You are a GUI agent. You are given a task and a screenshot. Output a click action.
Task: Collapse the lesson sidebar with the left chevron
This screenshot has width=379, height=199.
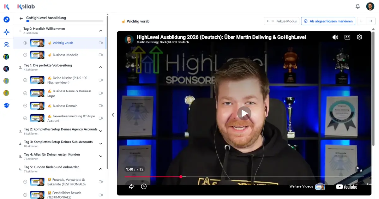tap(113, 115)
